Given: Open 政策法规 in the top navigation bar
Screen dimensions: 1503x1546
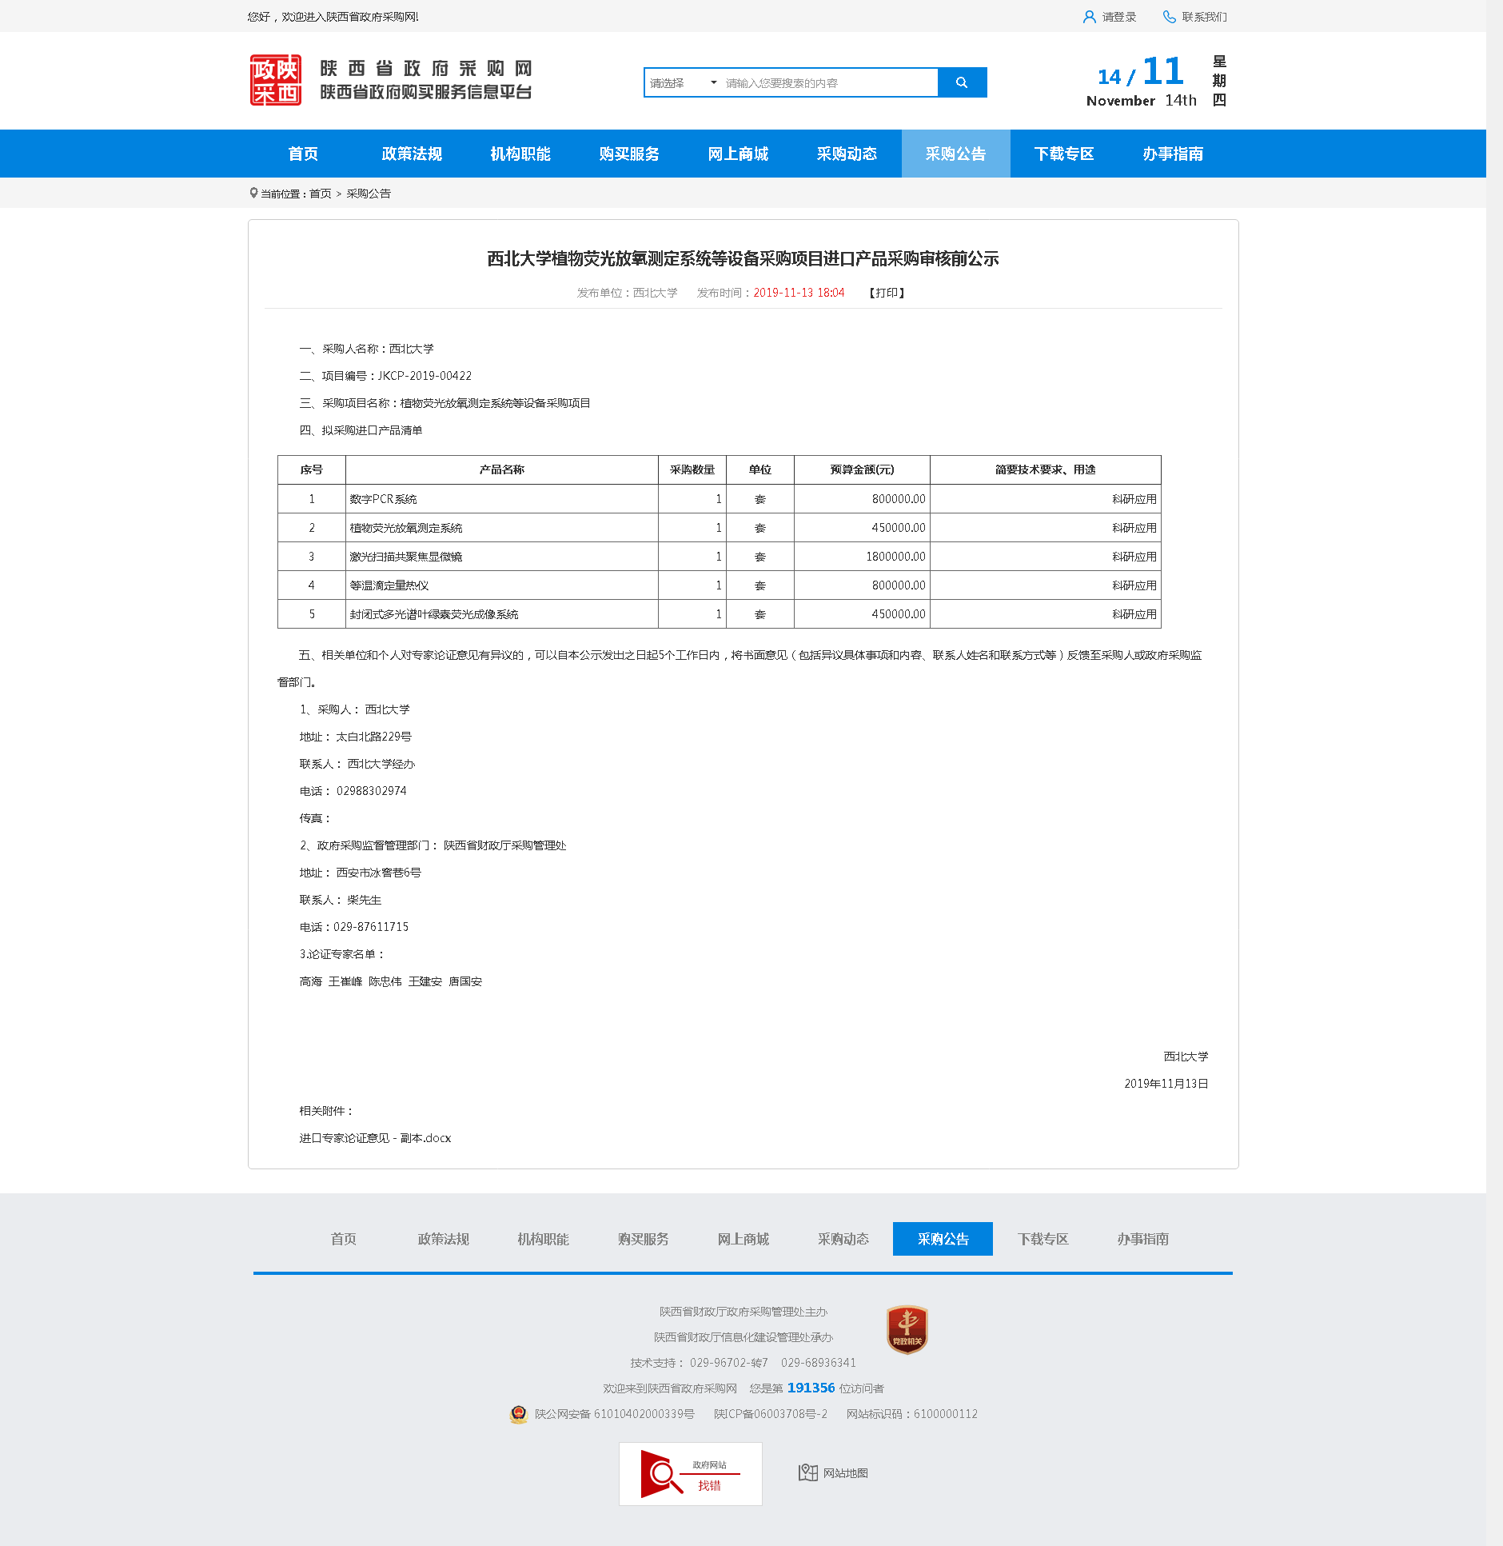Looking at the screenshot, I should coord(412,154).
